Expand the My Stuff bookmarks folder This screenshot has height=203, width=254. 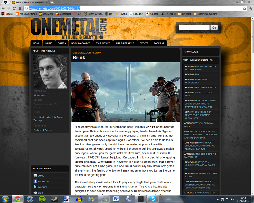pyautogui.click(x=184, y=14)
